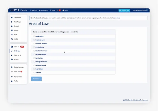Click the red NEW badge

pos(22,47)
